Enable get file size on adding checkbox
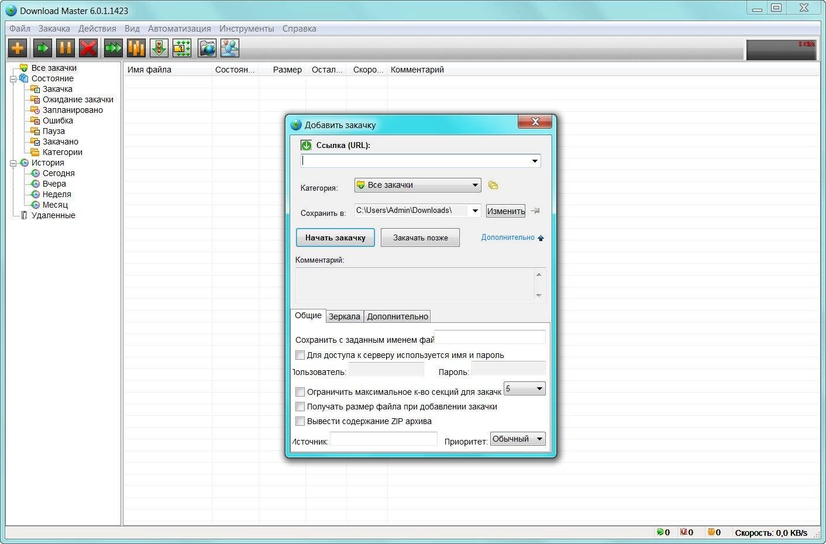The width and height of the screenshot is (826, 544). click(300, 407)
